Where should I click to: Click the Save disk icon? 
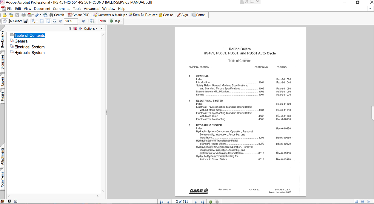(x=17, y=15)
